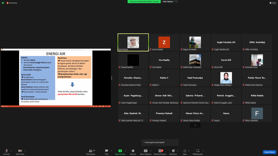278x156 pixels.
Task: Start Video with the camera button
Action: tap(20, 152)
